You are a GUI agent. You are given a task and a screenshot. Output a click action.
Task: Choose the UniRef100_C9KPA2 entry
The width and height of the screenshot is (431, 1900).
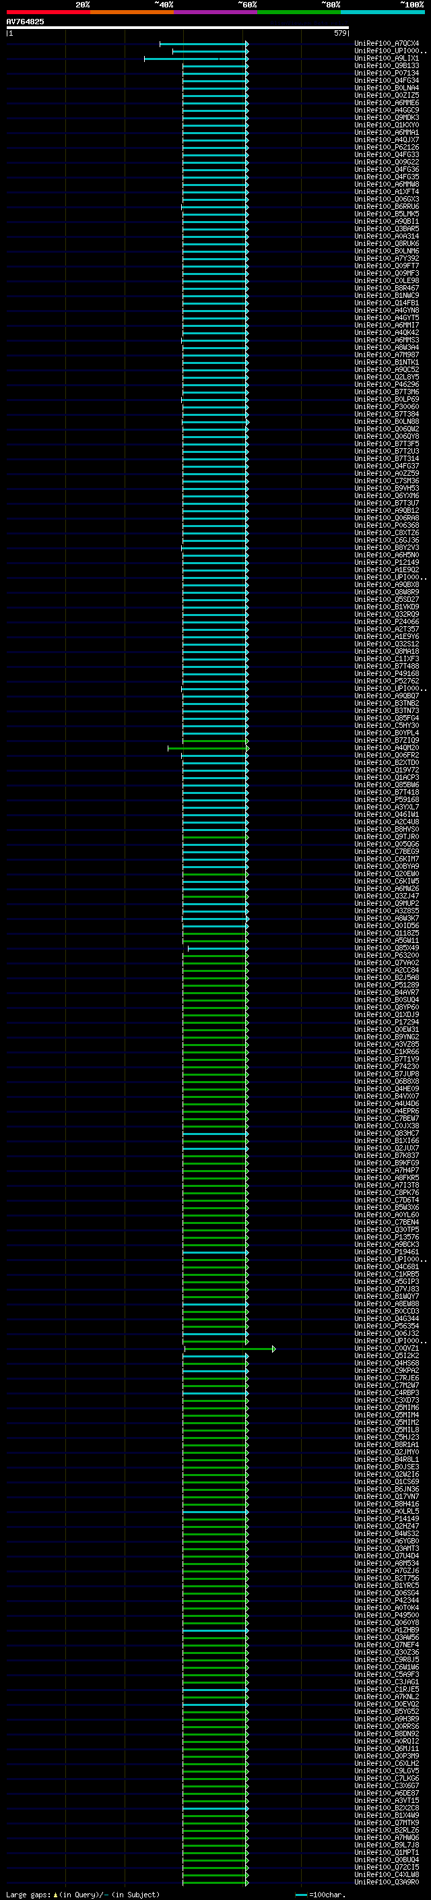point(386,1371)
